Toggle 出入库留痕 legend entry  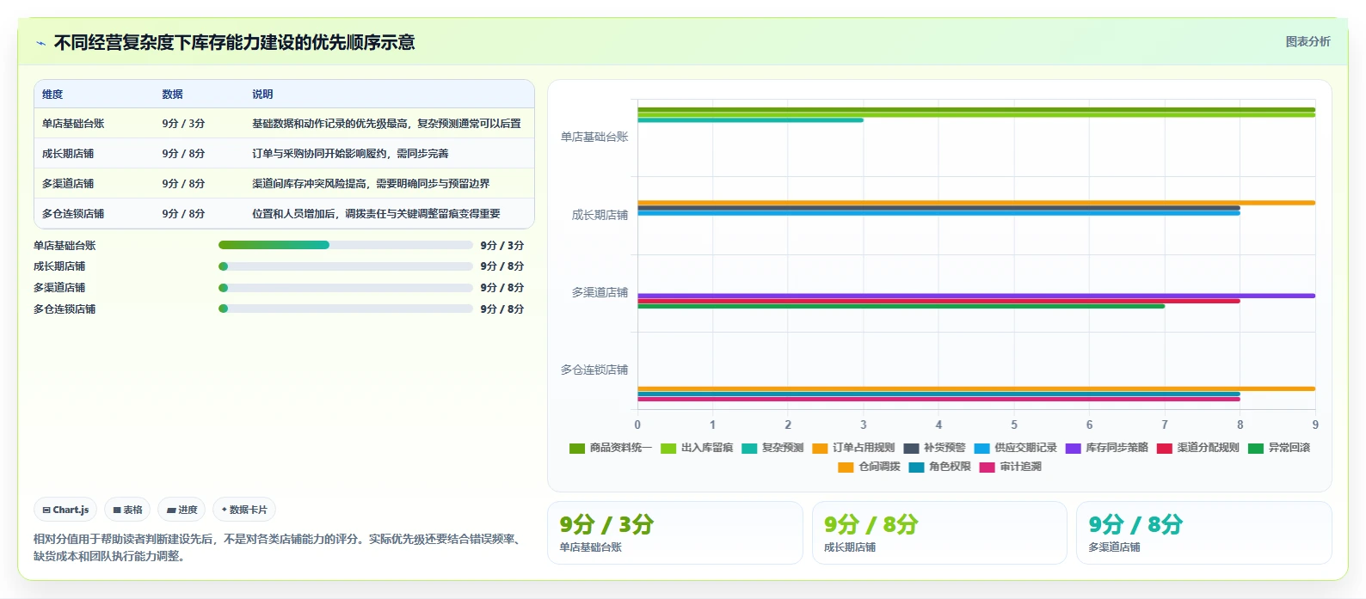pyautogui.click(x=697, y=448)
